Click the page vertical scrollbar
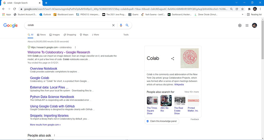264x140 pixels. 262,39
